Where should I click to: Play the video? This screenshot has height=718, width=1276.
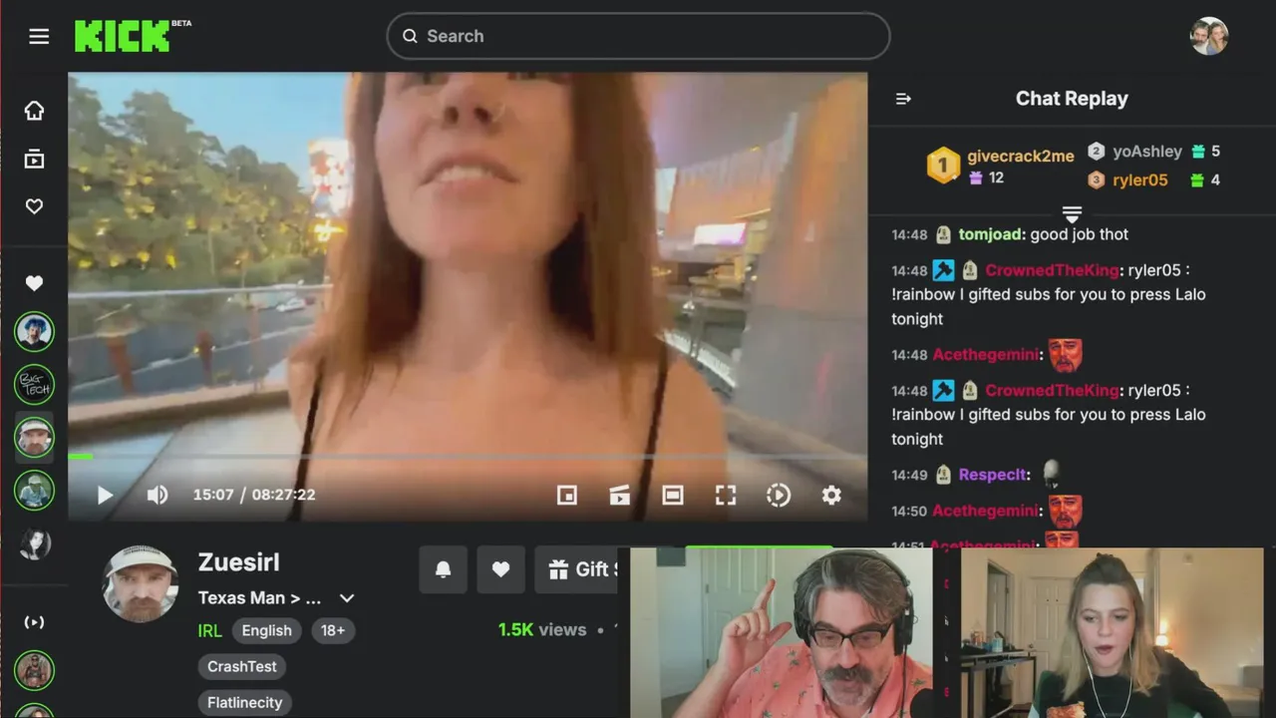(105, 495)
